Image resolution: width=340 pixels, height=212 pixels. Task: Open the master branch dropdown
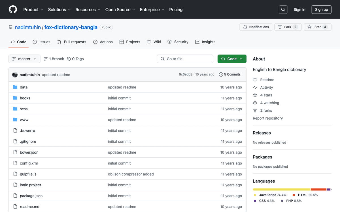click(x=24, y=59)
